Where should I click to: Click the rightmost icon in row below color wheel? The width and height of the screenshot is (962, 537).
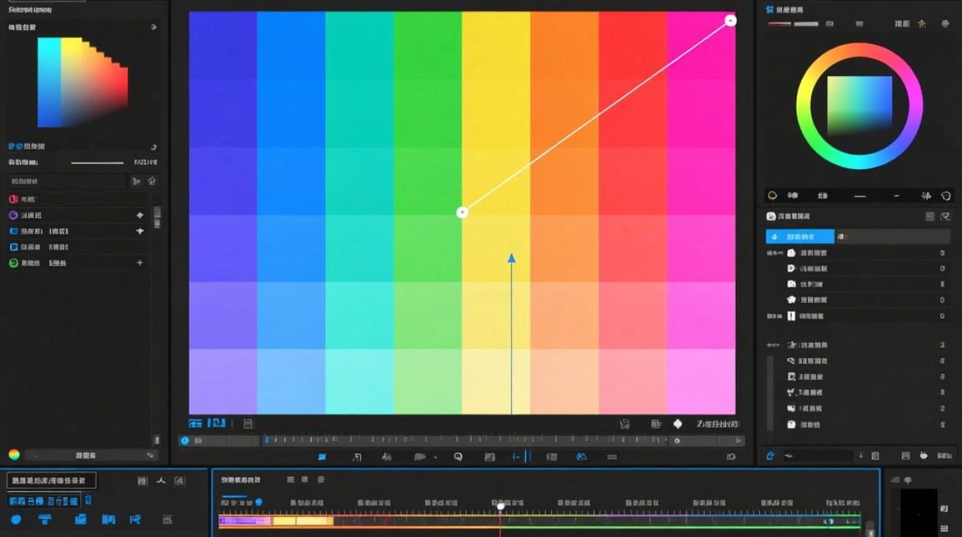[946, 195]
